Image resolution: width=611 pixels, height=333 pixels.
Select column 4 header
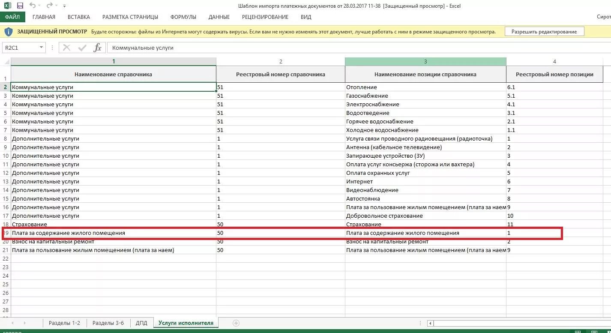click(x=554, y=61)
